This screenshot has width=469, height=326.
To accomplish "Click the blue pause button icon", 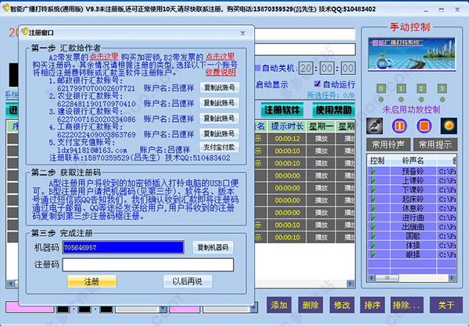I will coord(399,126).
